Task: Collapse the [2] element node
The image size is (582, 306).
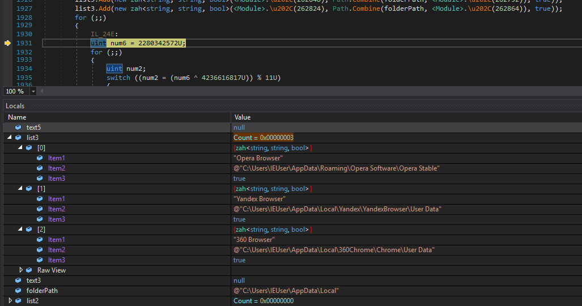Action: click(20, 229)
